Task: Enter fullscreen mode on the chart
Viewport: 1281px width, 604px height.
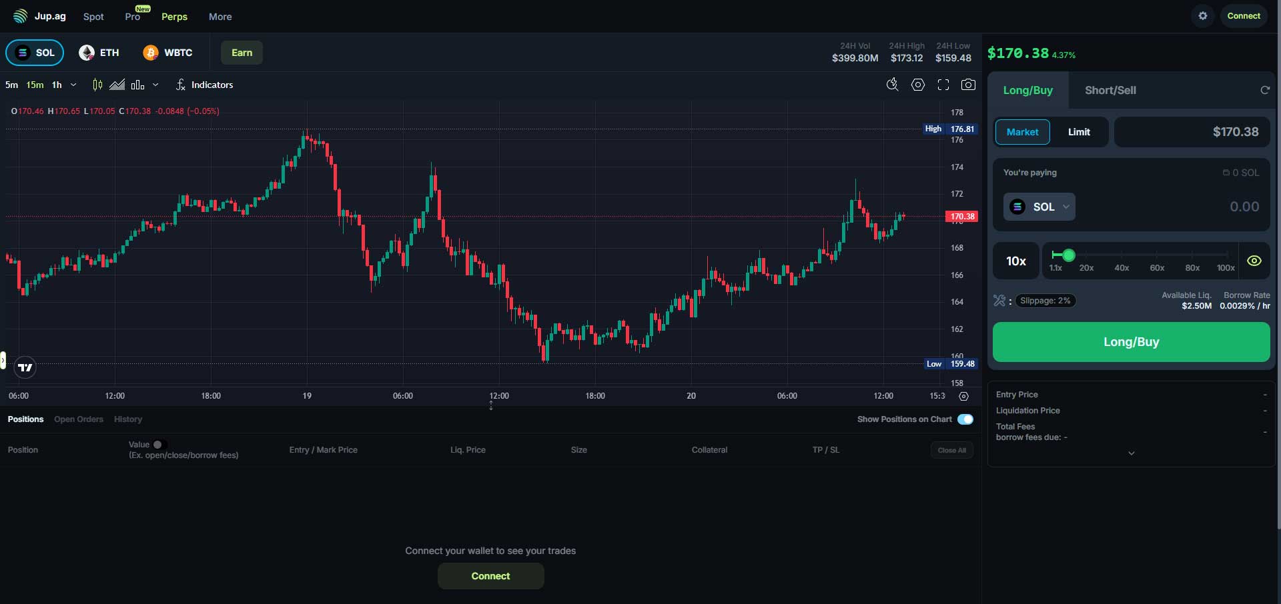Action: pos(943,85)
